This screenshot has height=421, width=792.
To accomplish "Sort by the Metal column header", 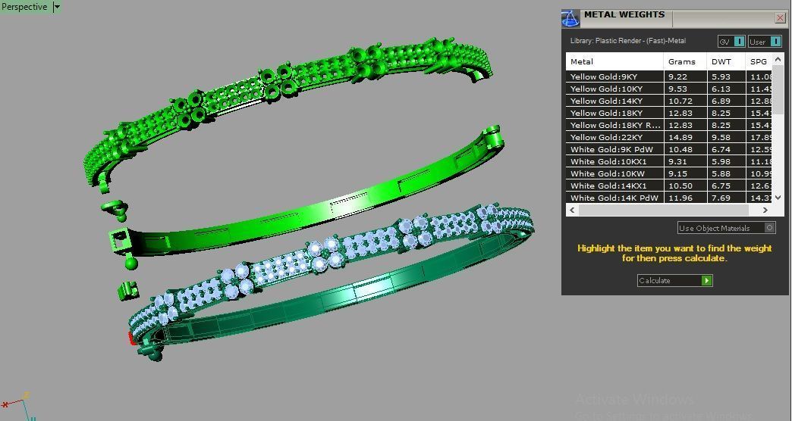I will click(614, 61).
